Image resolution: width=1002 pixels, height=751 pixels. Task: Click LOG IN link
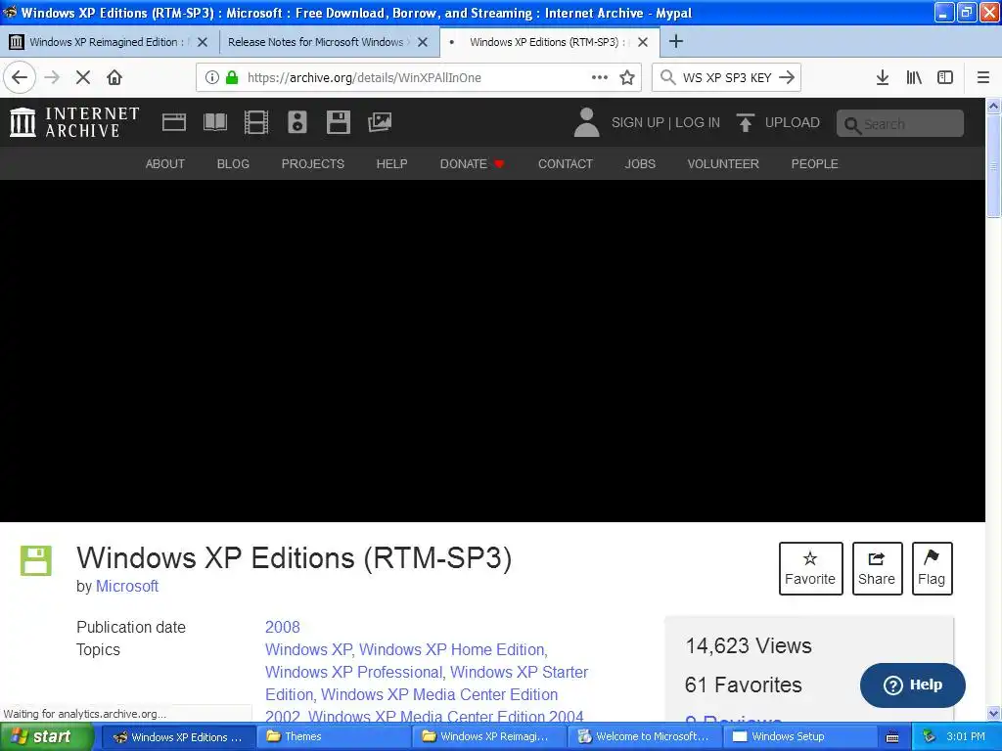click(698, 122)
